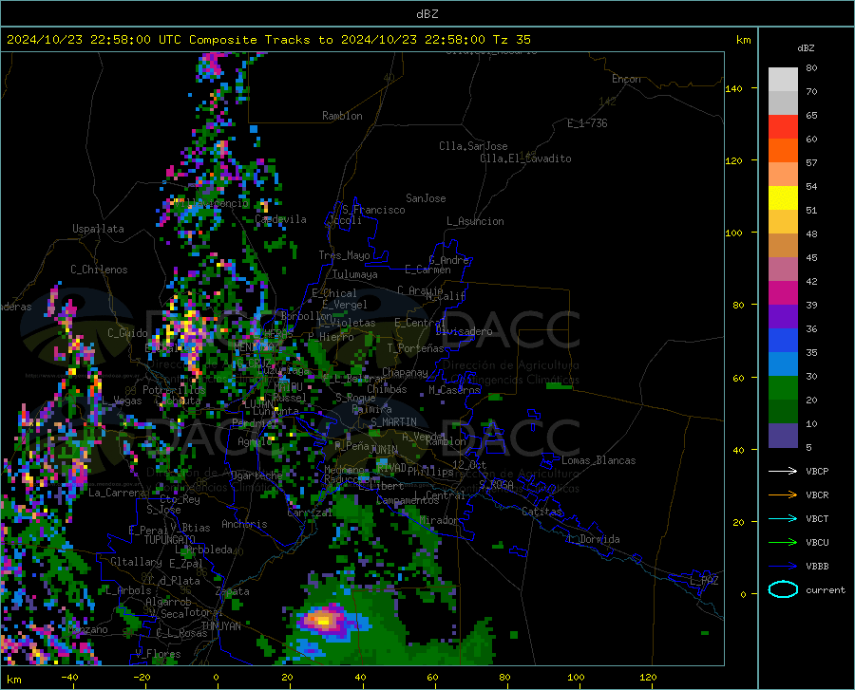Click the dBZ title at top
The width and height of the screenshot is (855, 690).
(427, 14)
